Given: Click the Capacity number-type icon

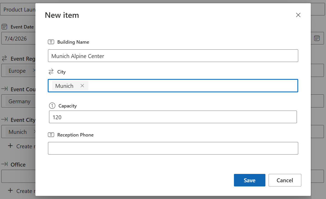Looking at the screenshot, I should (x=52, y=106).
